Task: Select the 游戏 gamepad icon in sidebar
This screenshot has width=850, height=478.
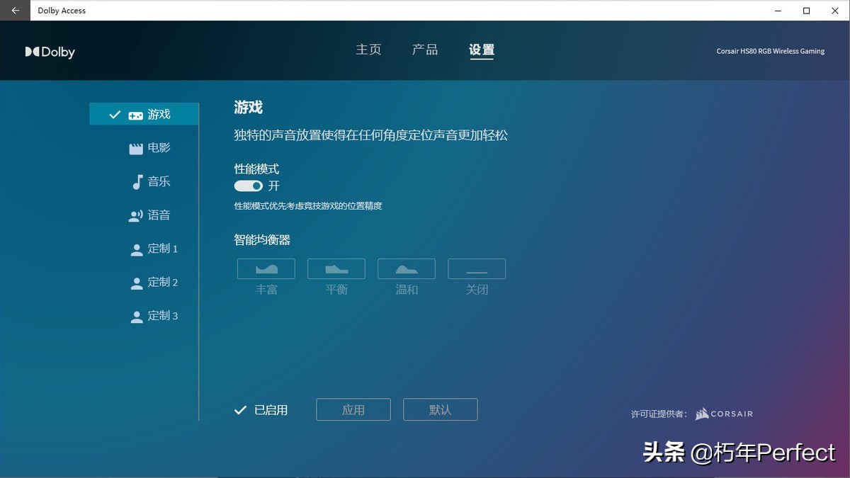Action: (x=135, y=113)
